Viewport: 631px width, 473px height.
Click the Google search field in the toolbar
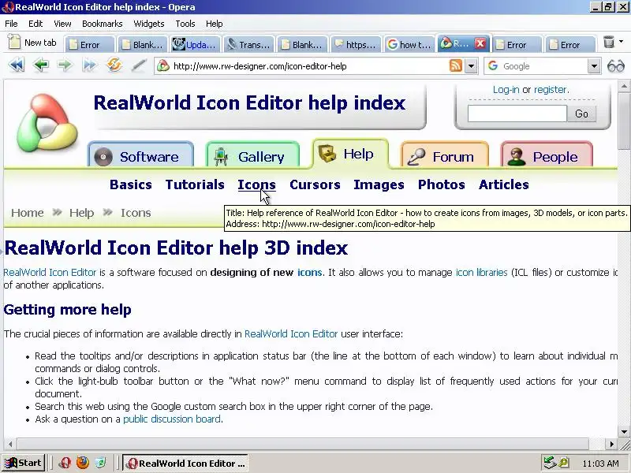(x=543, y=66)
